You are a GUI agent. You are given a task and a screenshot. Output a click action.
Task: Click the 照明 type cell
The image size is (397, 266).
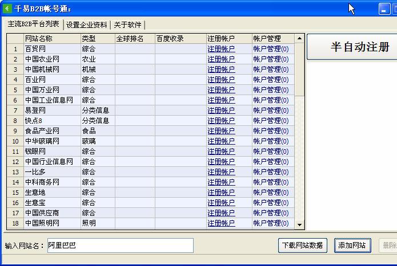pos(98,223)
